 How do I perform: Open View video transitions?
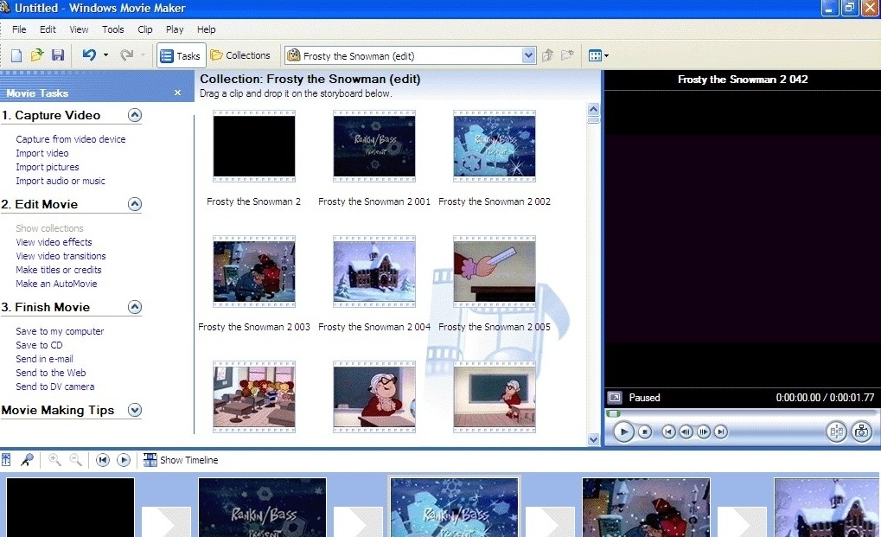coord(61,256)
